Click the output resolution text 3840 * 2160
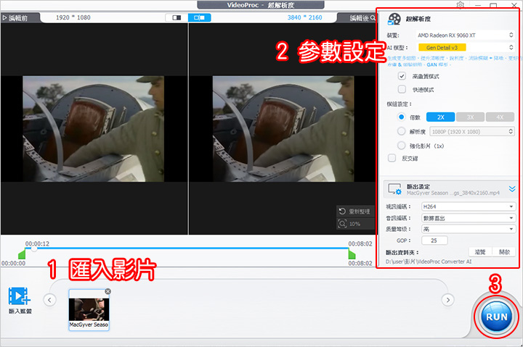Viewport: 523px width, 347px height. [304, 17]
